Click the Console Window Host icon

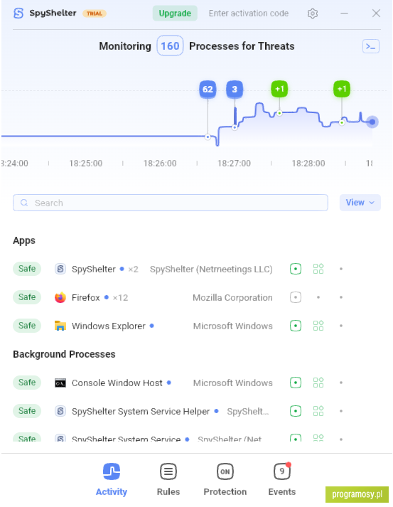[60, 383]
